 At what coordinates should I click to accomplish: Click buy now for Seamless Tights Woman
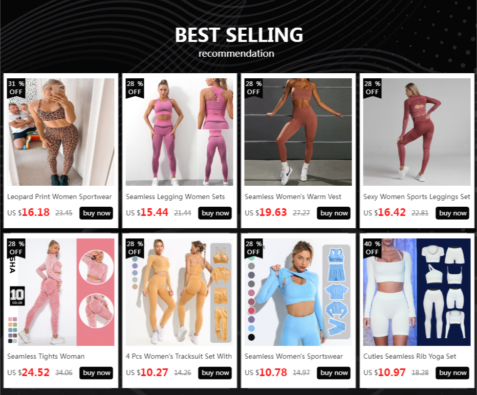pos(96,373)
